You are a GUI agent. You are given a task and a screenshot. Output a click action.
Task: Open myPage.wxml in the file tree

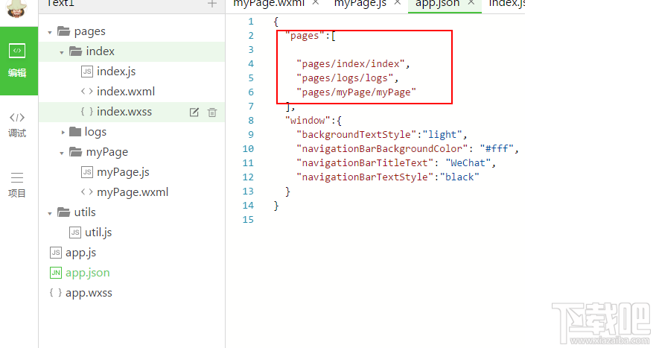pos(132,192)
